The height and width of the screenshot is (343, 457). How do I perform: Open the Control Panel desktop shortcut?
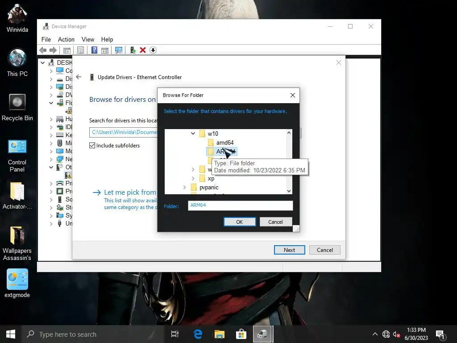point(17,156)
